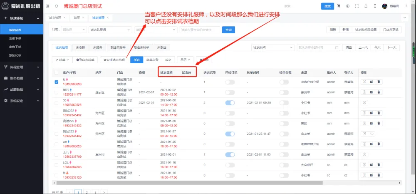The height and width of the screenshot is (194, 416).
Task: Open notifications bell icon
Action: 366,6
